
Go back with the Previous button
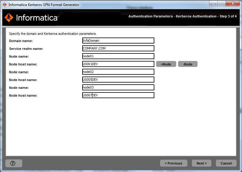(x=174, y=163)
